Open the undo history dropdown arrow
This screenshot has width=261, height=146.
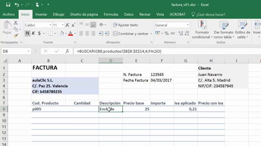click(22, 5)
